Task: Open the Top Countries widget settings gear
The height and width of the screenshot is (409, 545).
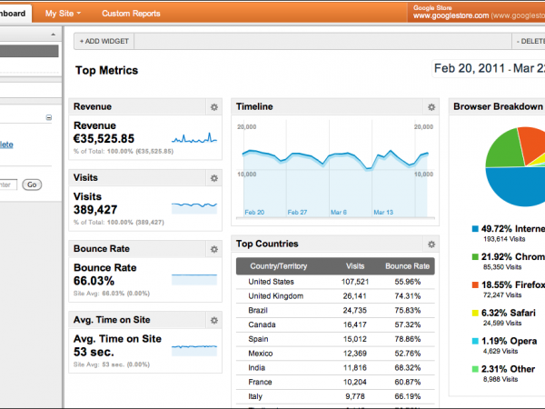Action: (x=431, y=244)
